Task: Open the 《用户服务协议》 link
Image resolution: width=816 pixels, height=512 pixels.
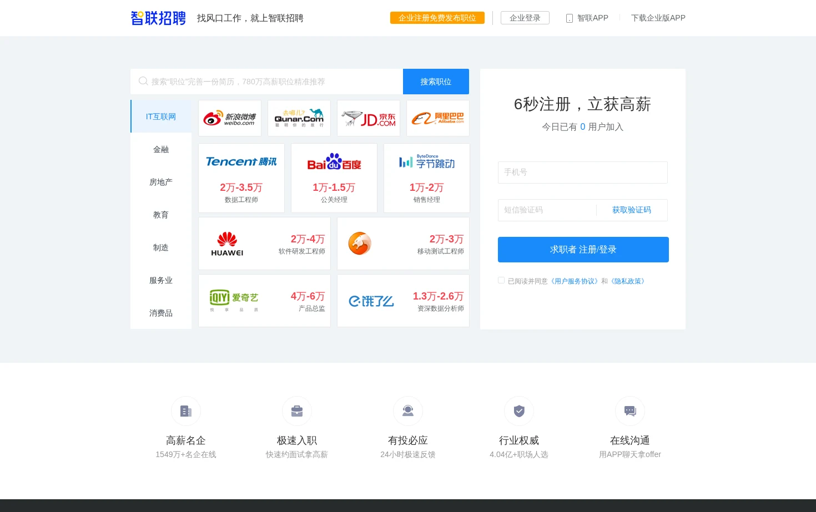Action: (575, 281)
